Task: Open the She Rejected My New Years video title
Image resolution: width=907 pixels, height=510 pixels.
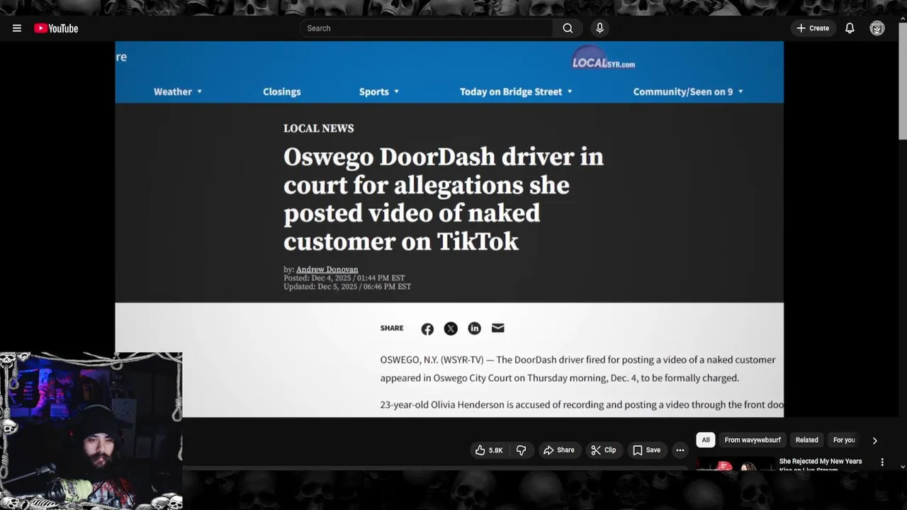Action: [821, 465]
